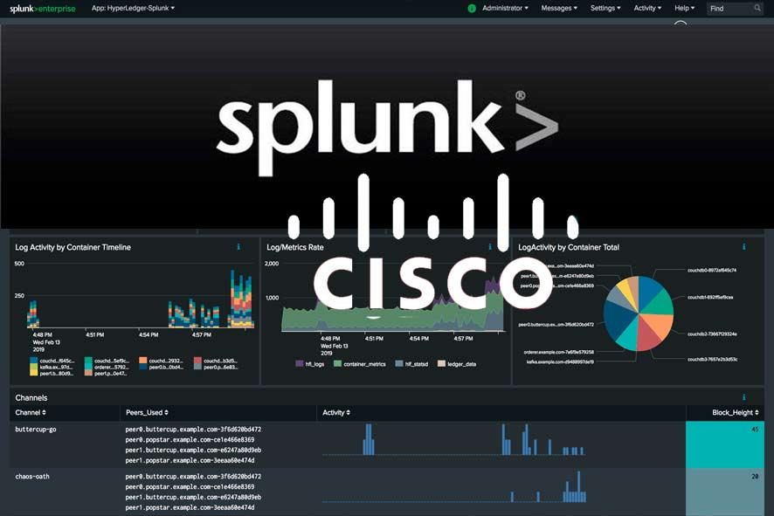This screenshot has width=774, height=516.
Task: Click couchd...2932 legend swatch
Action: point(143,361)
